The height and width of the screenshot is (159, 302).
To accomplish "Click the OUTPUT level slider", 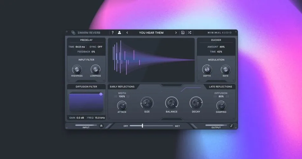I will 216,125.
